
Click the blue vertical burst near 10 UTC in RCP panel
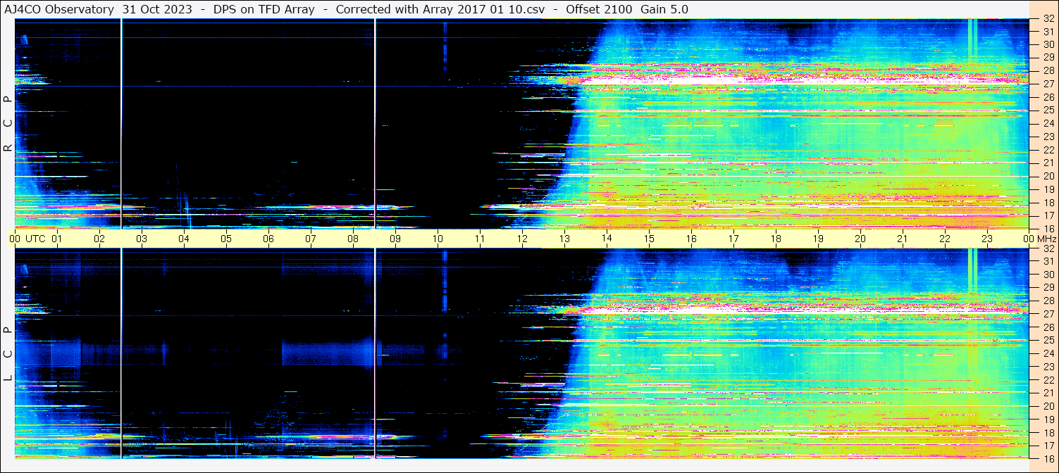pyautogui.click(x=445, y=49)
